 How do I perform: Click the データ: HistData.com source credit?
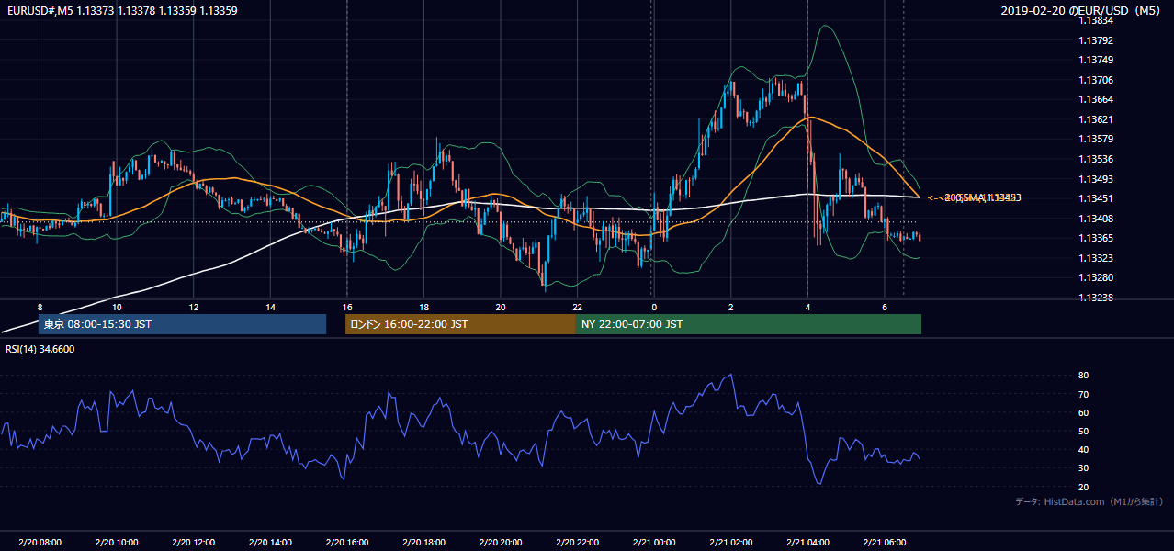[x=1089, y=502]
